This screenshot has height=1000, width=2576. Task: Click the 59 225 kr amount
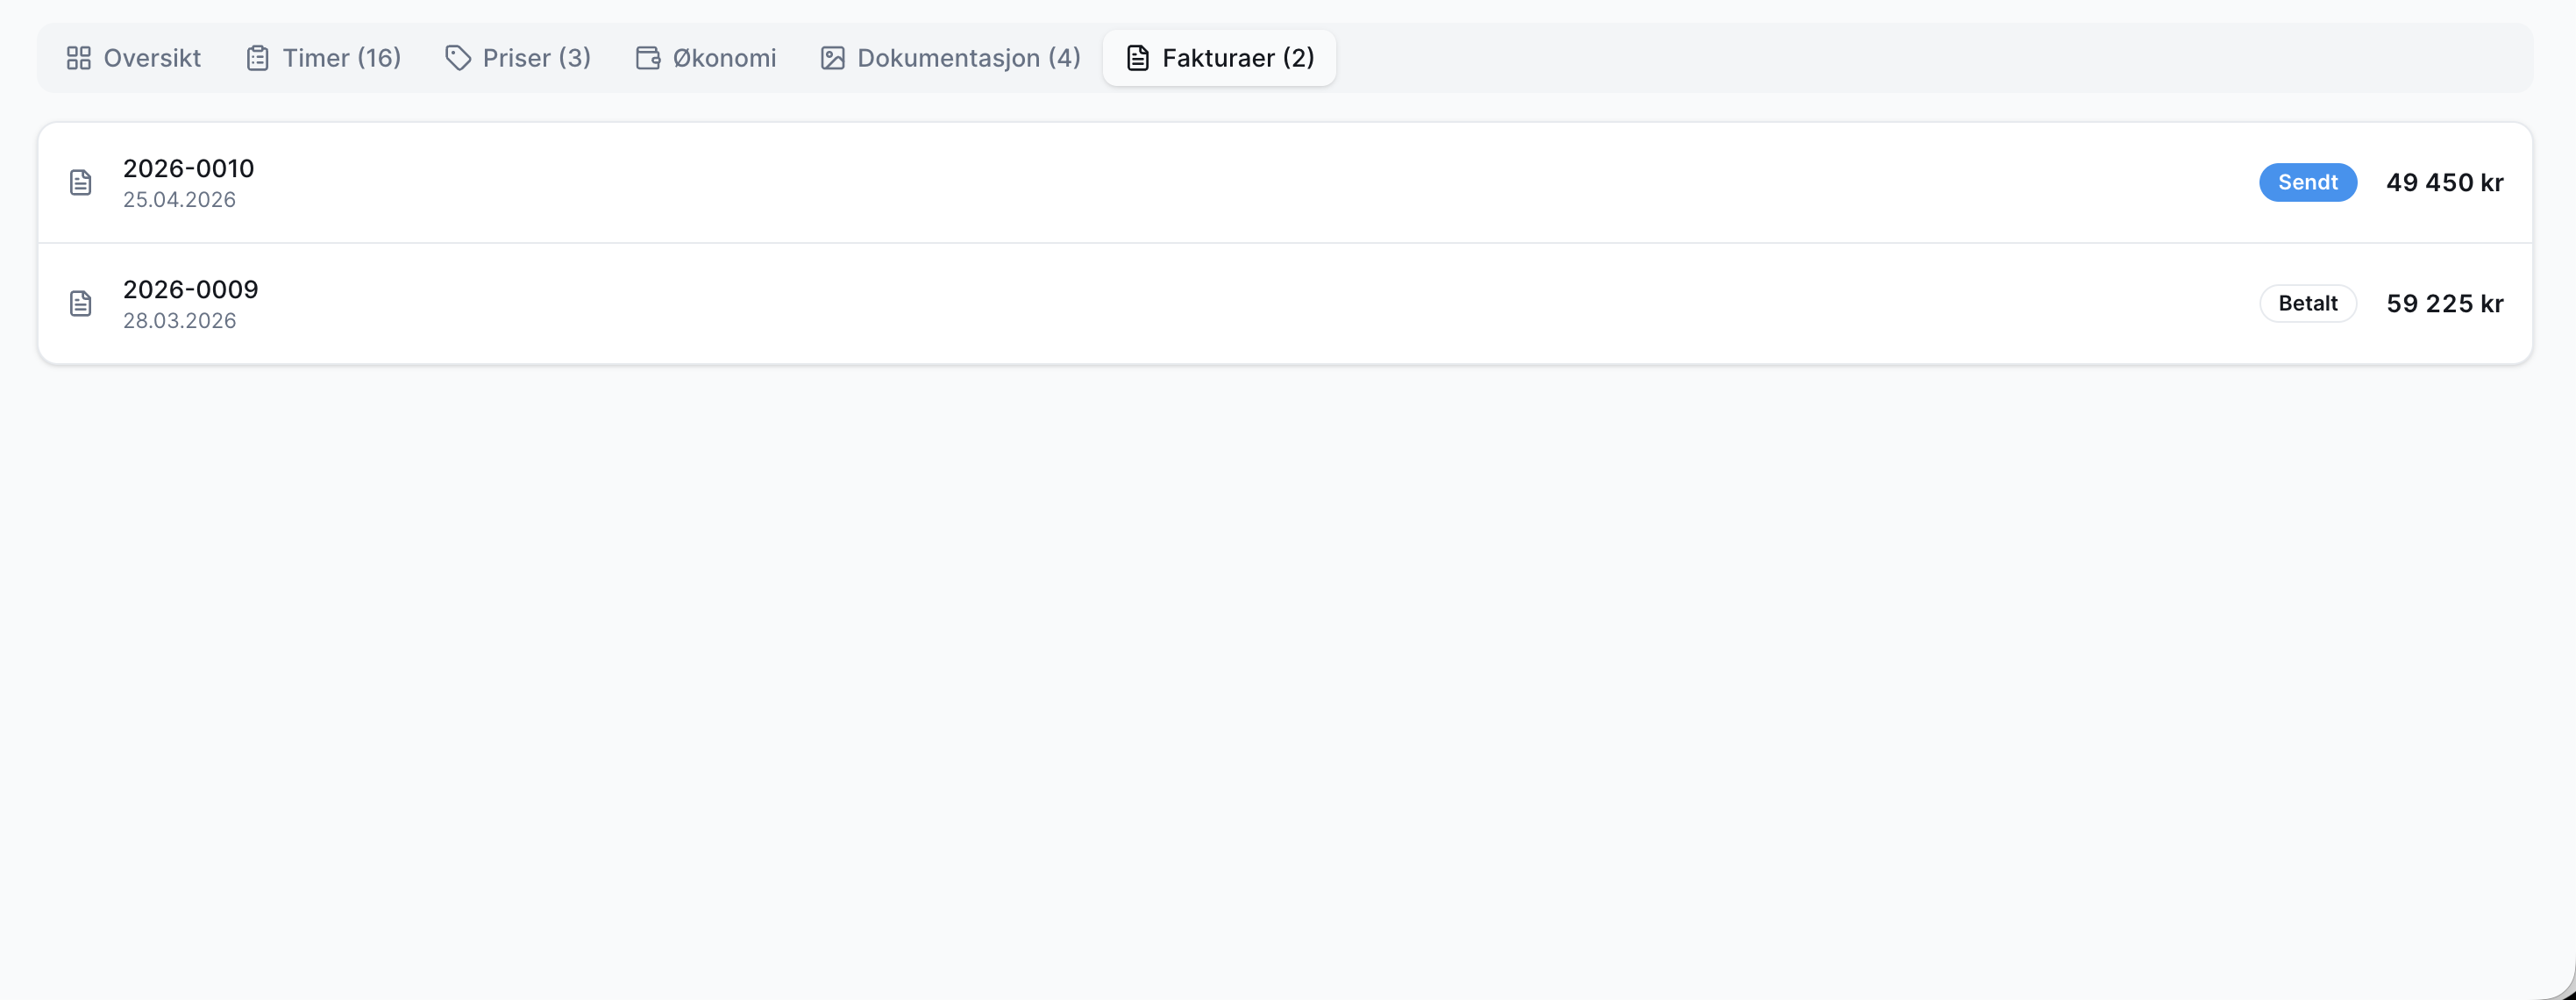[2445, 303]
